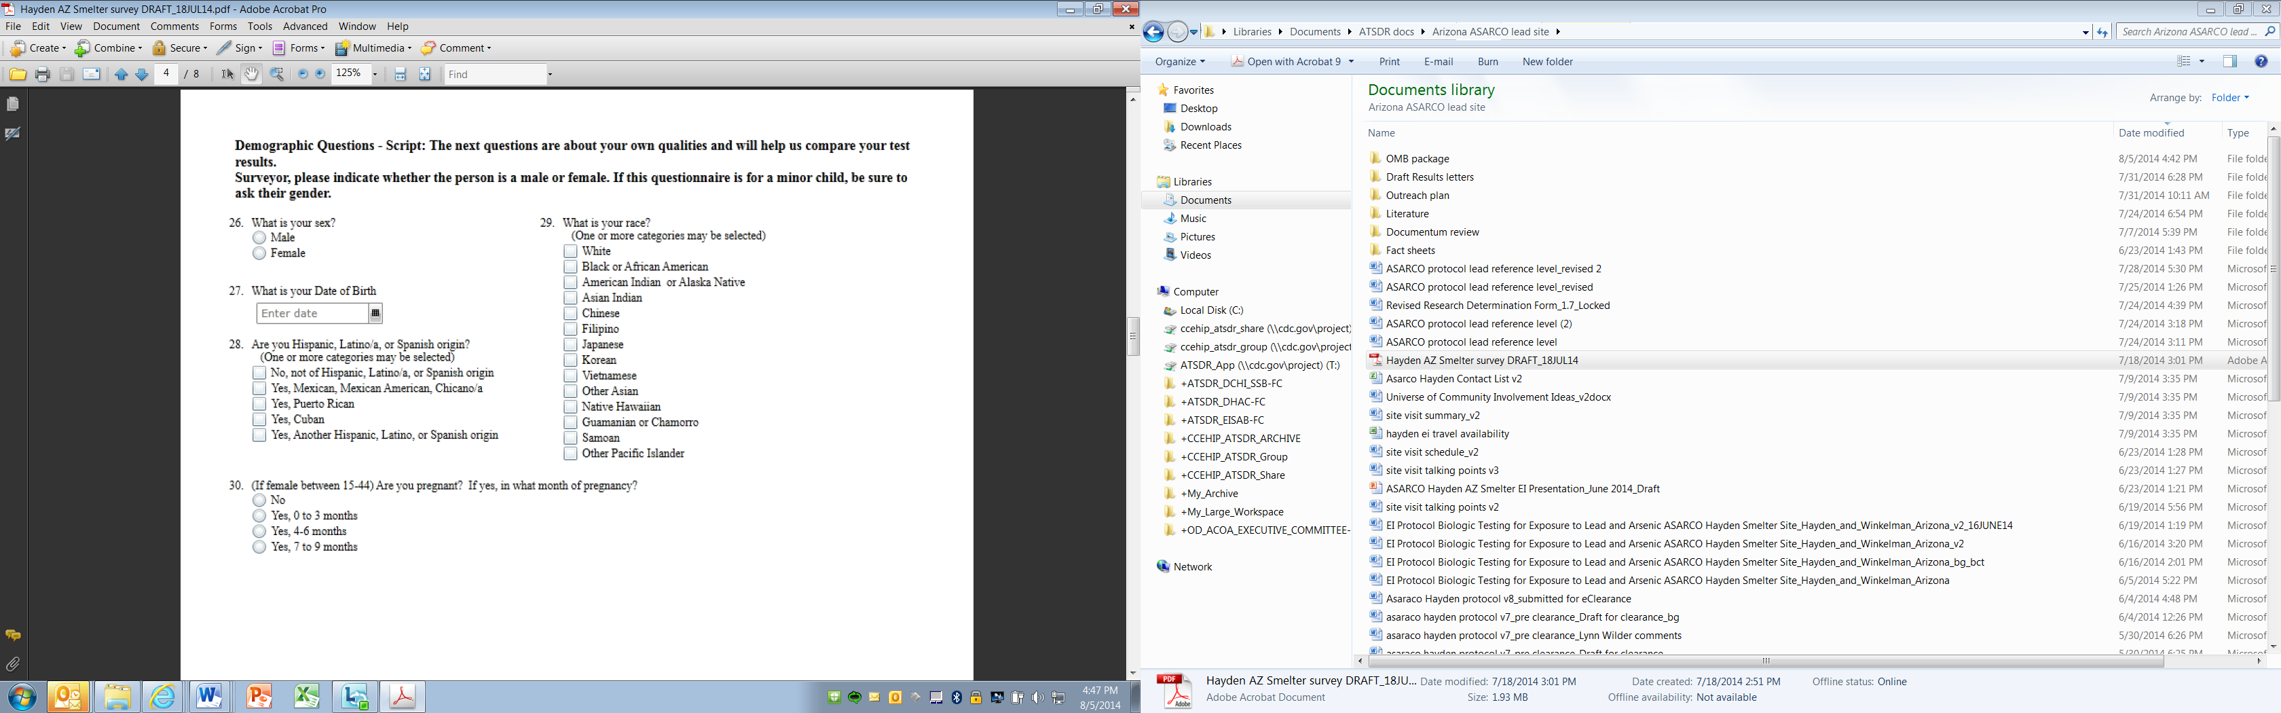Click the Explorer horizontal scrollbar thumb

point(1766,661)
